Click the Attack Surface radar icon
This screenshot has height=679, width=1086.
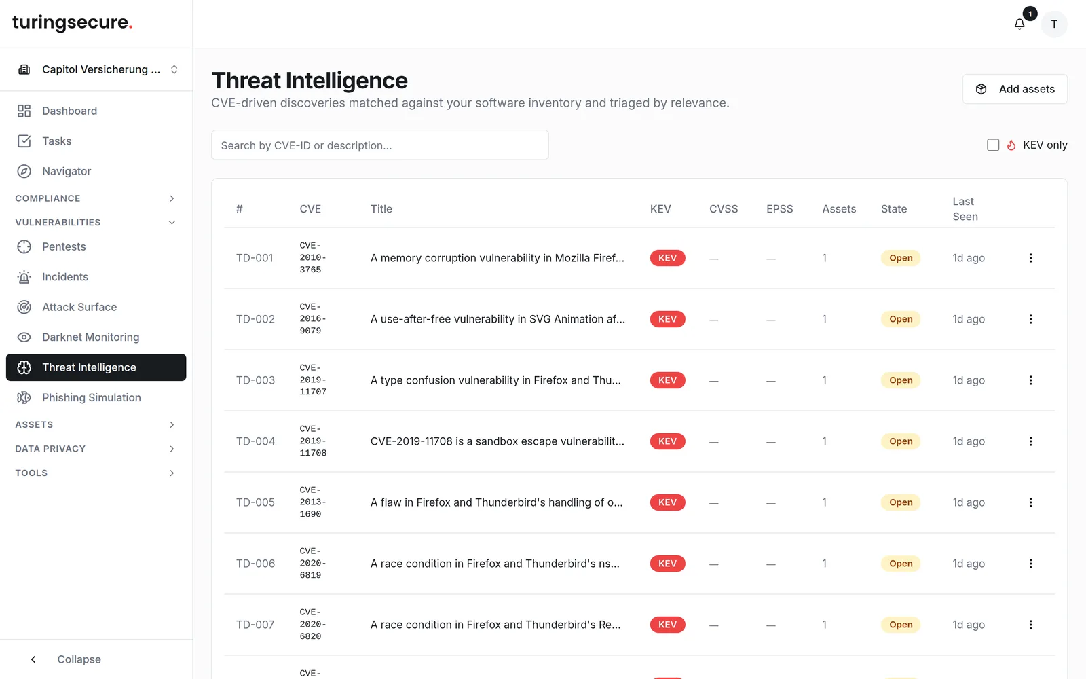click(24, 307)
